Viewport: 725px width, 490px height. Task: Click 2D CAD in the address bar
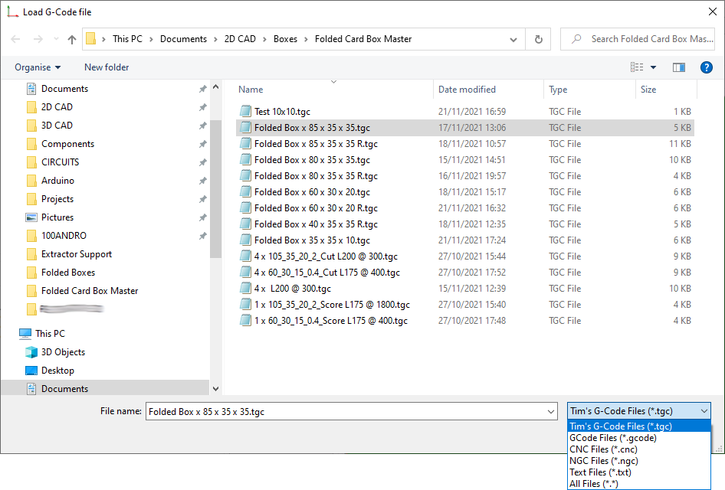point(240,39)
